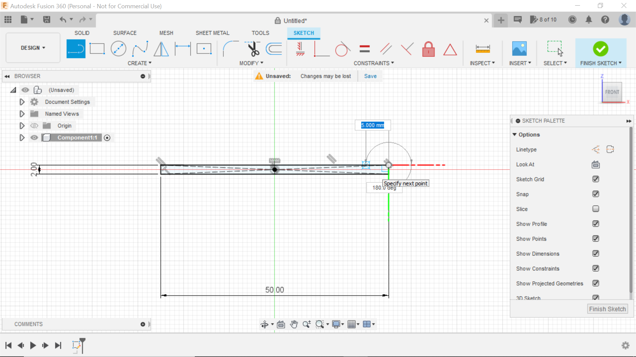Select the Line sketch tool
Screen dimensions: 636x357
click(x=76, y=49)
